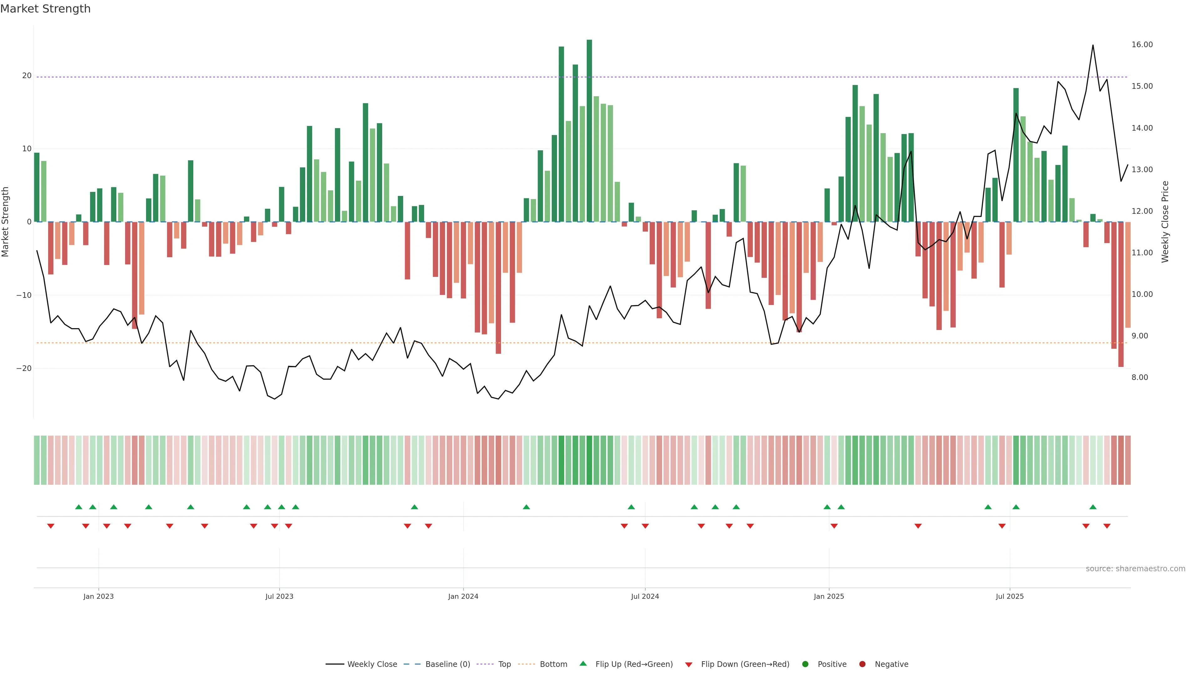The height and width of the screenshot is (675, 1201).
Task: Click the Jul 2025 x-axis label
Action: [x=1009, y=596]
